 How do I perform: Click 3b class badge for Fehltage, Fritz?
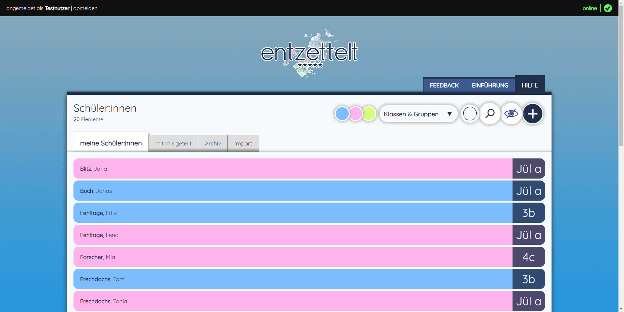pos(529,213)
